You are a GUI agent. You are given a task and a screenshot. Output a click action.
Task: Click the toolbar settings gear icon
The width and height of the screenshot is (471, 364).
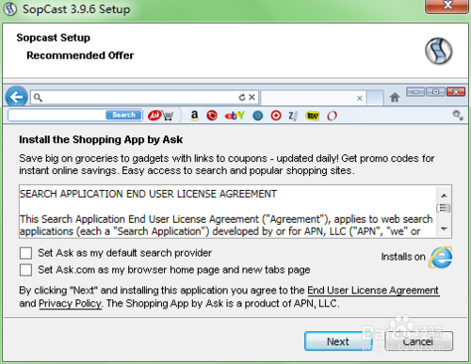[458, 115]
